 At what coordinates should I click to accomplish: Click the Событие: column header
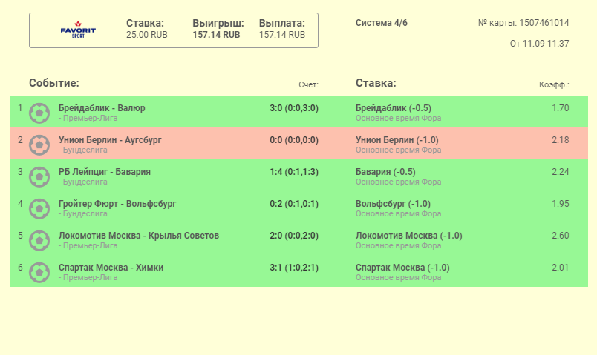[x=54, y=83]
